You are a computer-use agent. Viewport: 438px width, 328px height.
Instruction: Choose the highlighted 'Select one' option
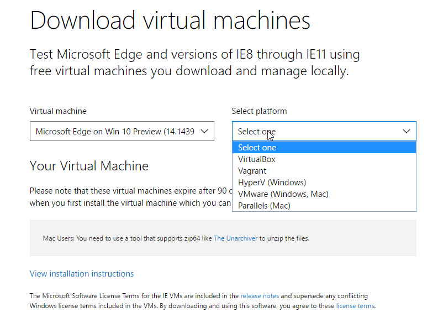click(x=324, y=147)
